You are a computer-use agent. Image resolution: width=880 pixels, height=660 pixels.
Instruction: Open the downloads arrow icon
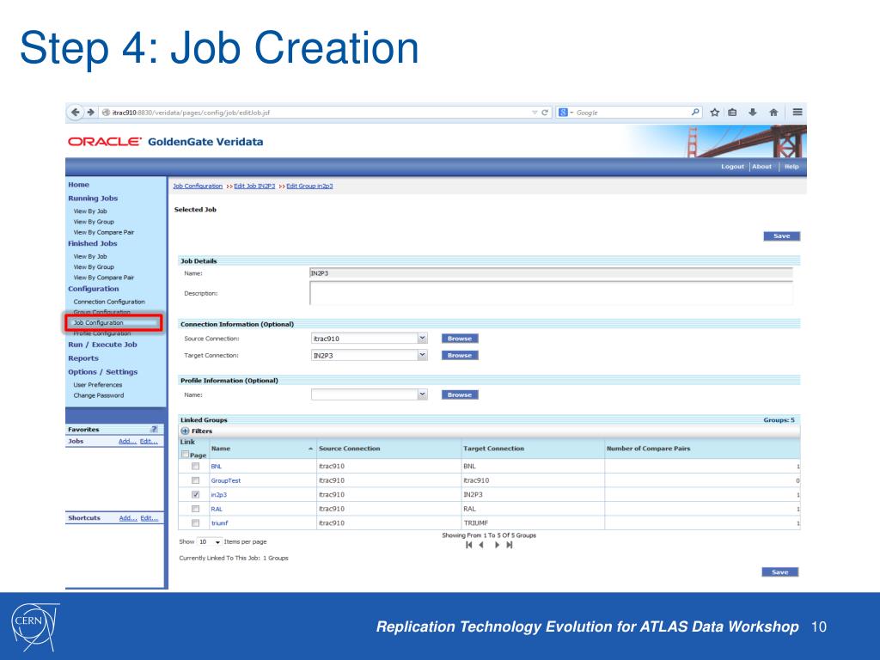point(753,113)
